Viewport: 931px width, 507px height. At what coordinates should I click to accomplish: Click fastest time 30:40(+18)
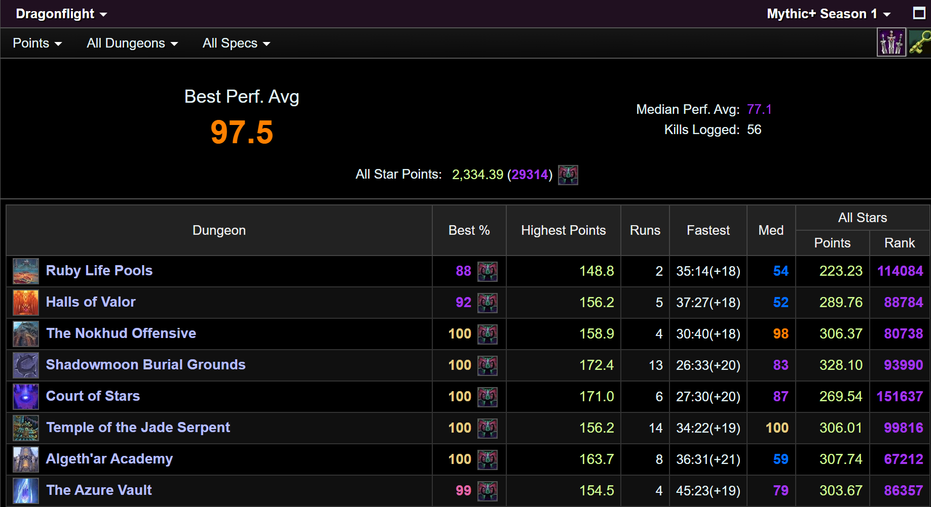708,334
